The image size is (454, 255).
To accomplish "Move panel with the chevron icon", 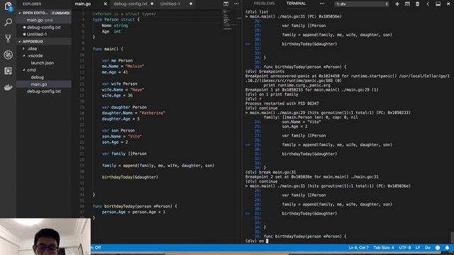I will (x=428, y=4).
